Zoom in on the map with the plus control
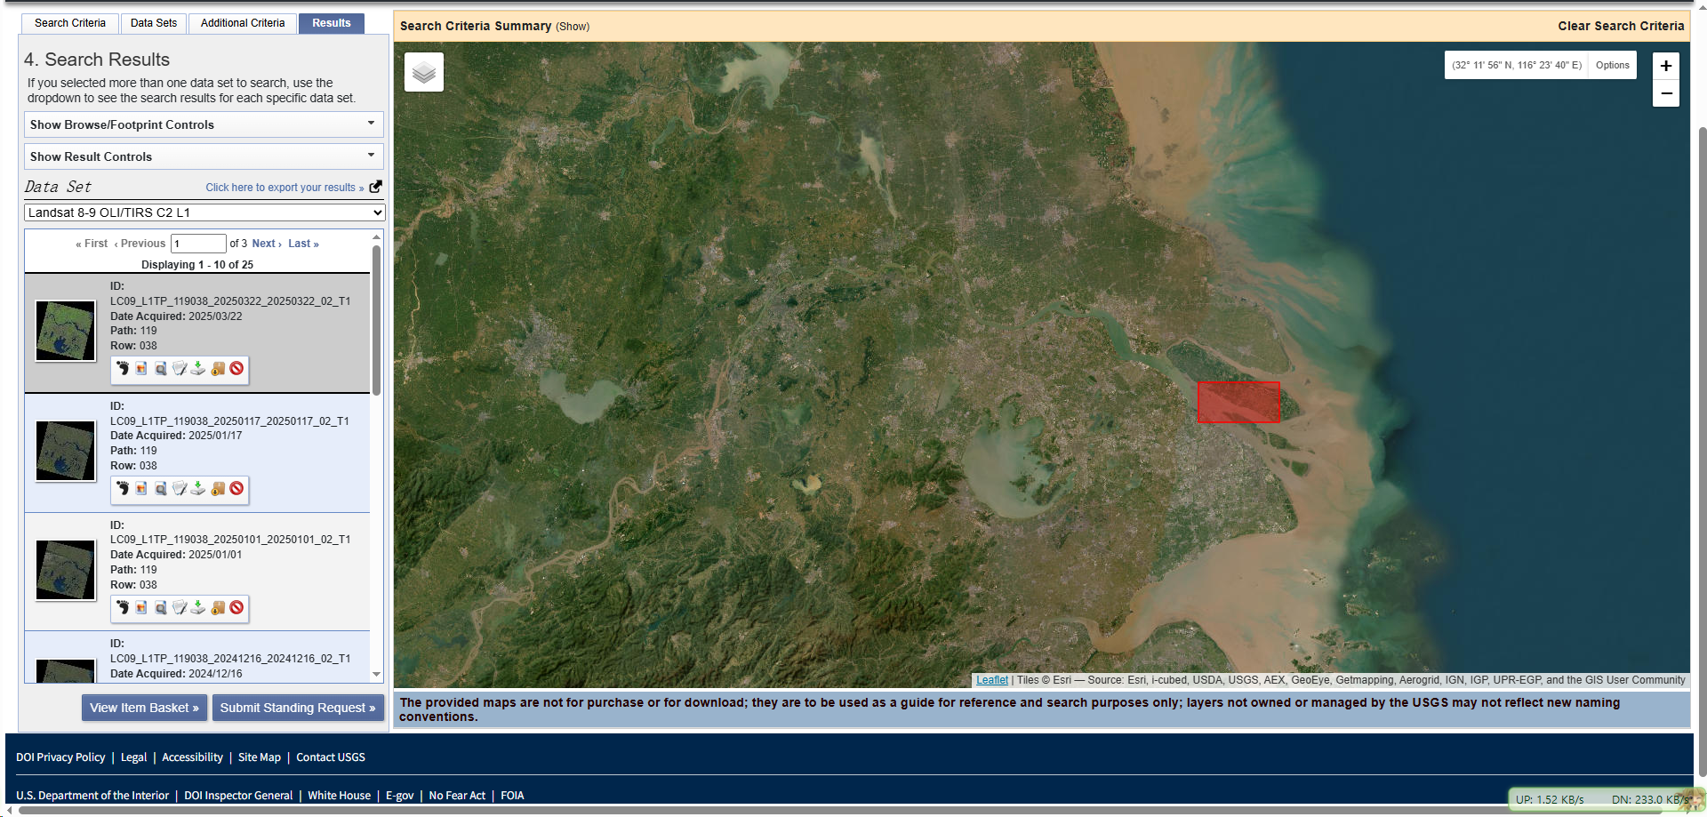The width and height of the screenshot is (1707, 817). [x=1666, y=65]
